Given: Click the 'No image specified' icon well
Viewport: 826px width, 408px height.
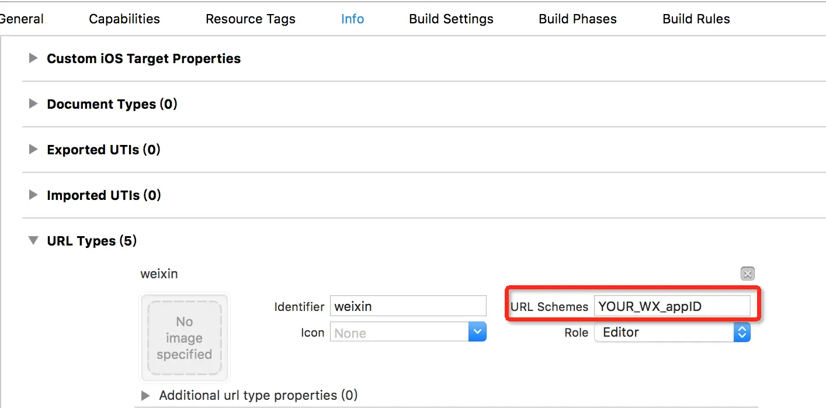Looking at the screenshot, I should pos(185,338).
